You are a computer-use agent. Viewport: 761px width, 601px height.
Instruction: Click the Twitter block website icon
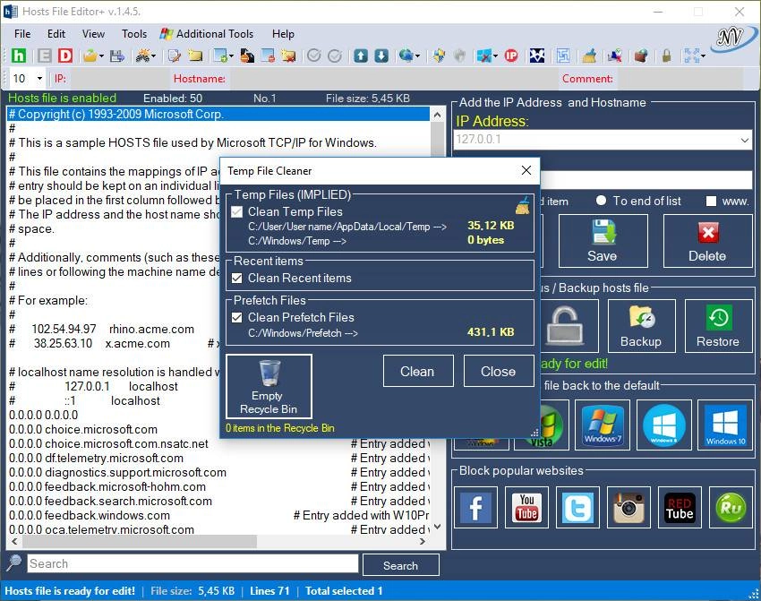coord(577,507)
